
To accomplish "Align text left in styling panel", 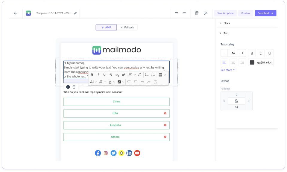I will click(224, 63).
